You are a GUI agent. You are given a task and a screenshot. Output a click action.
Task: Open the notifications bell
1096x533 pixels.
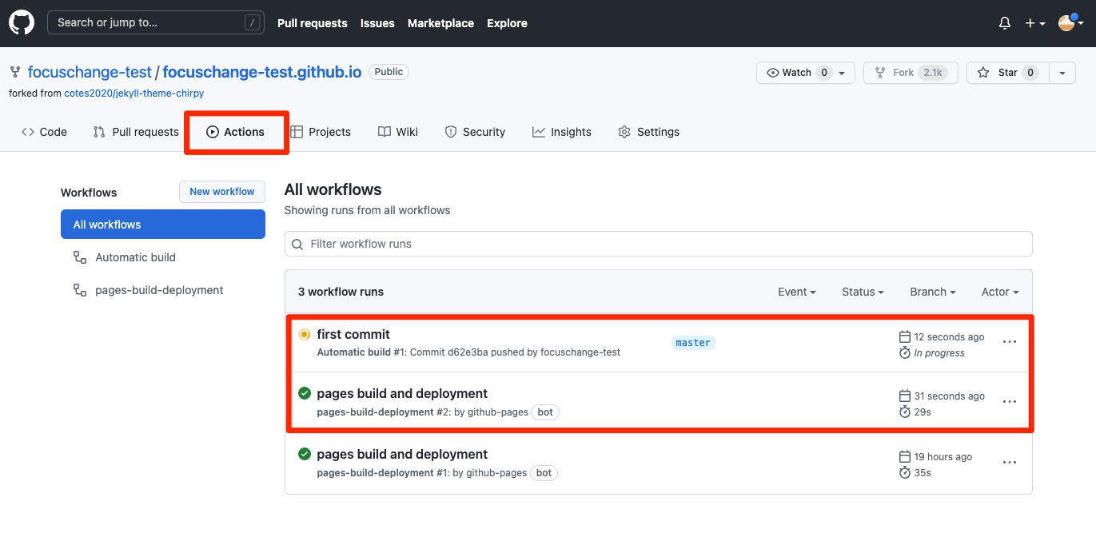(x=1005, y=23)
